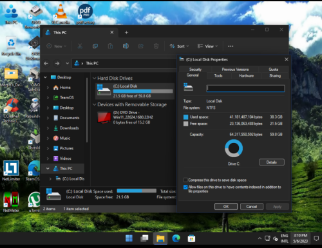Click the Share icon in Explorer toolbar
The width and height of the screenshot is (322, 248).
coord(141,46)
